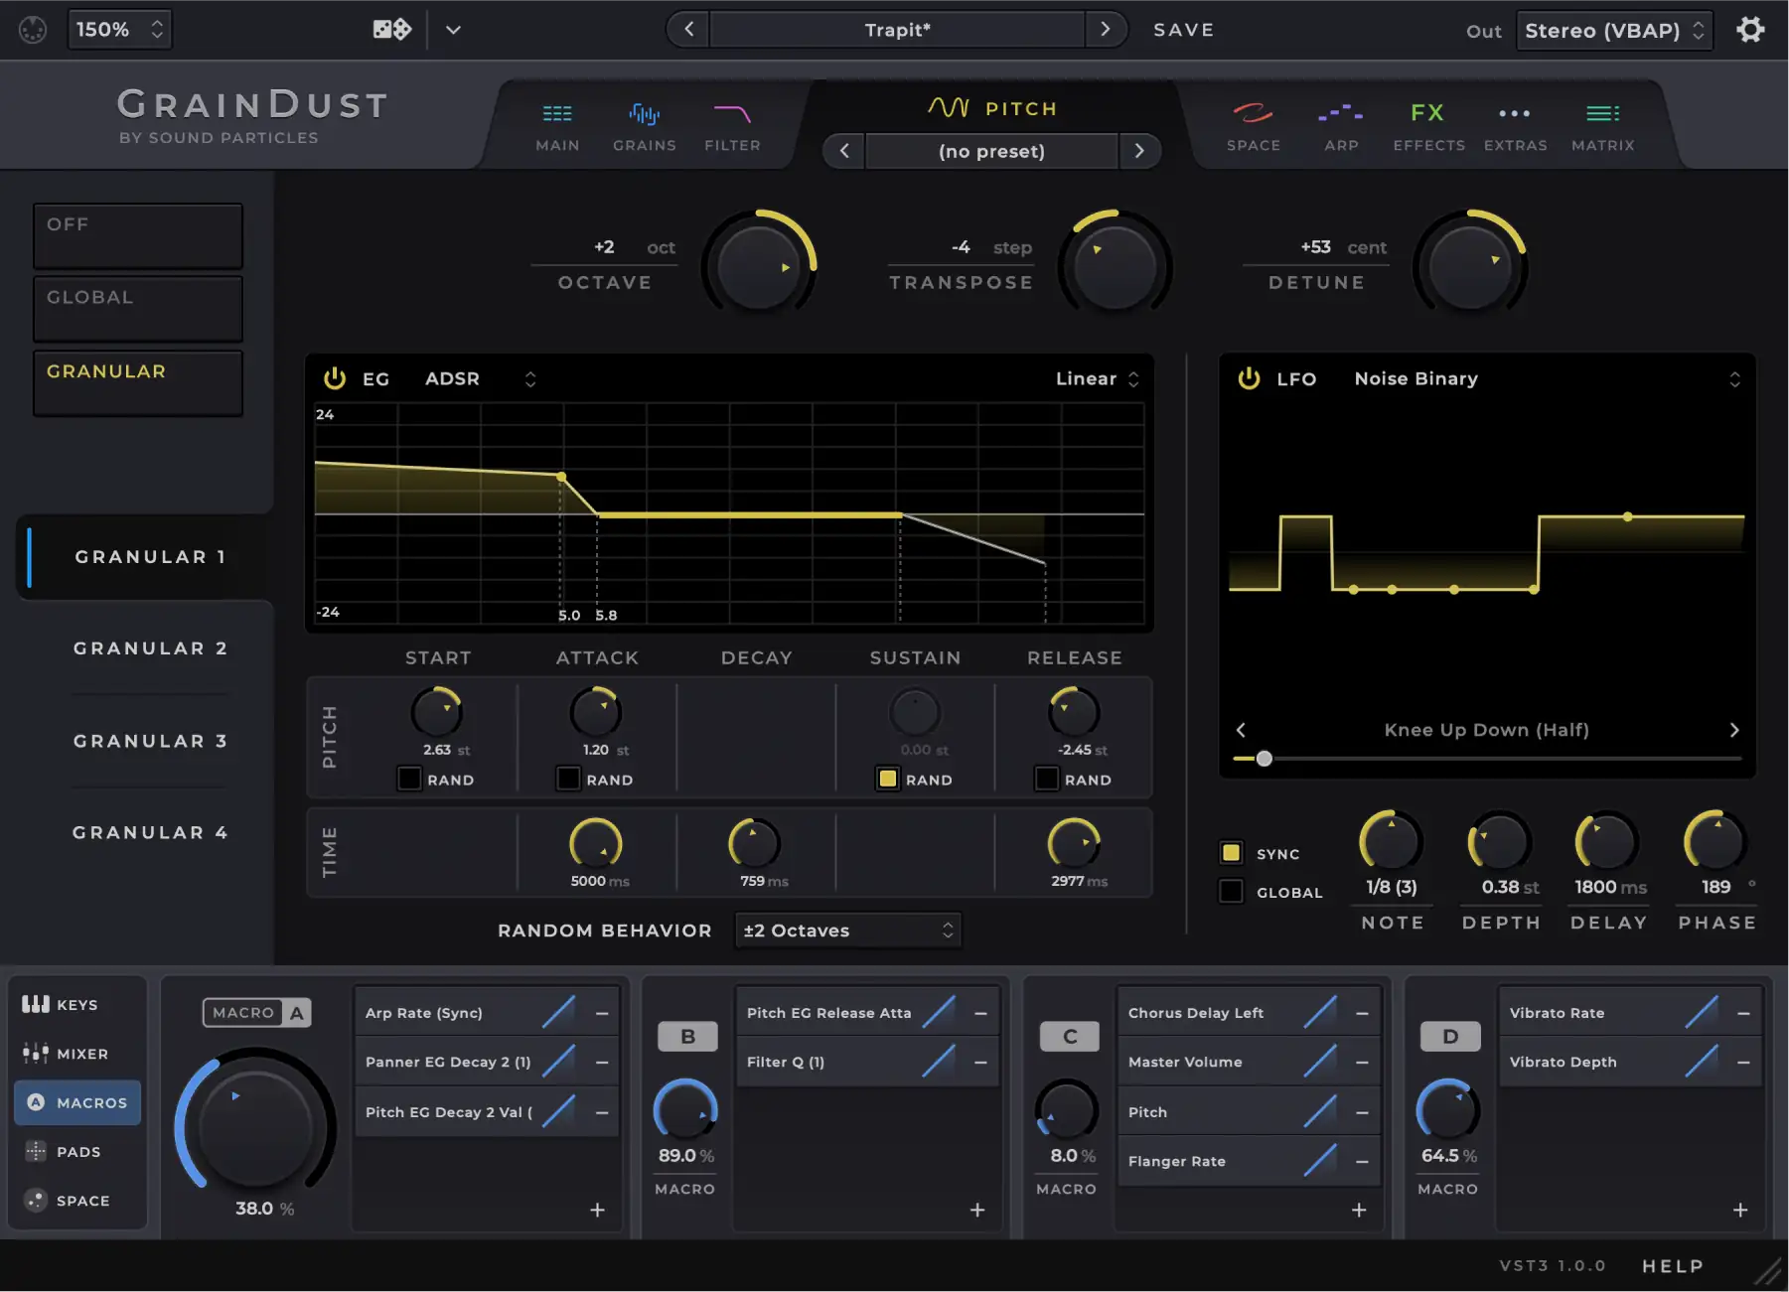Toggle the GLOBAL checkbox near SYNC
Image resolution: width=1789 pixels, height=1292 pixels.
click(x=1232, y=891)
